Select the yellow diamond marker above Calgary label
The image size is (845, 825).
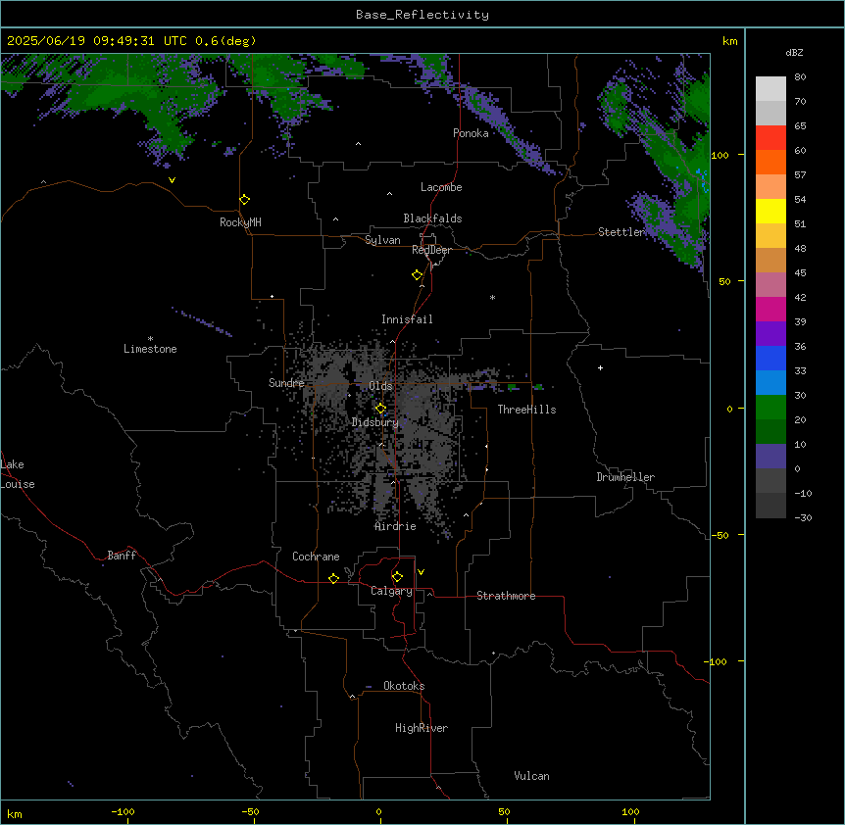[397, 577]
